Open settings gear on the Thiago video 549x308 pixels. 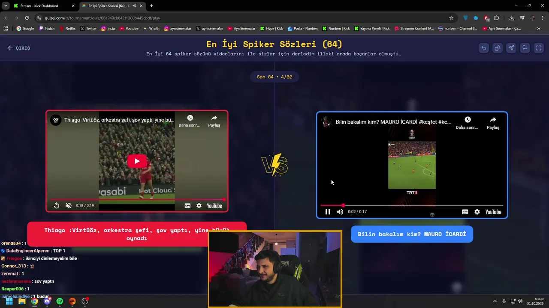coord(199,206)
